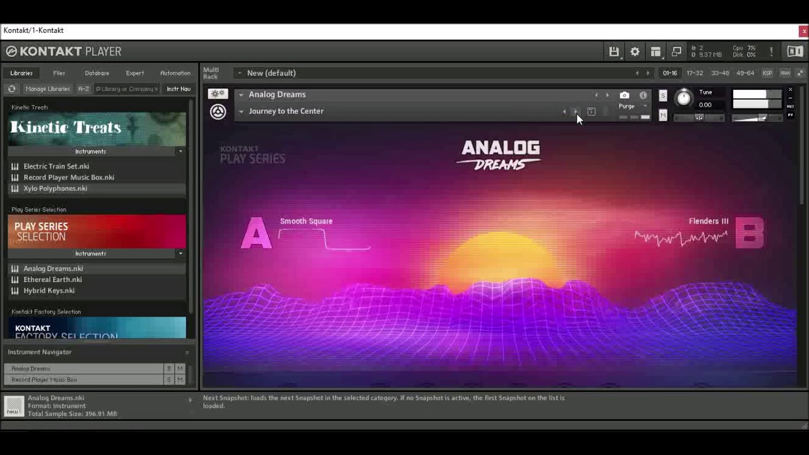This screenshot has height=455, width=809.
Task: Load previous multi arrow in Multi Rack
Action: click(637, 73)
